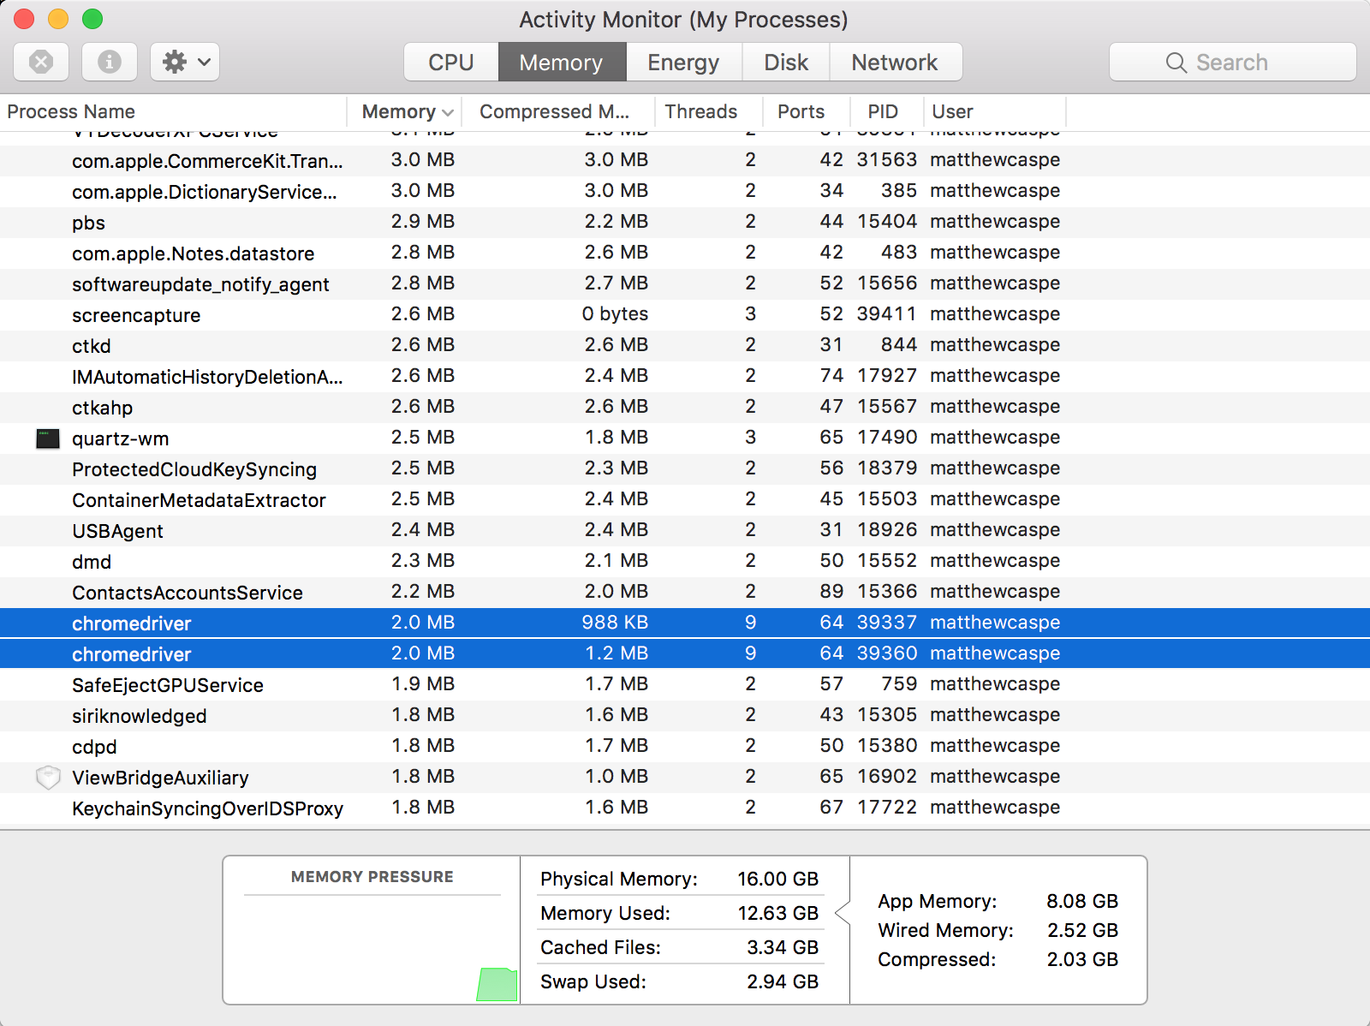Open the process info inspector icon
Screen dimensions: 1370x1026
pos(109,62)
